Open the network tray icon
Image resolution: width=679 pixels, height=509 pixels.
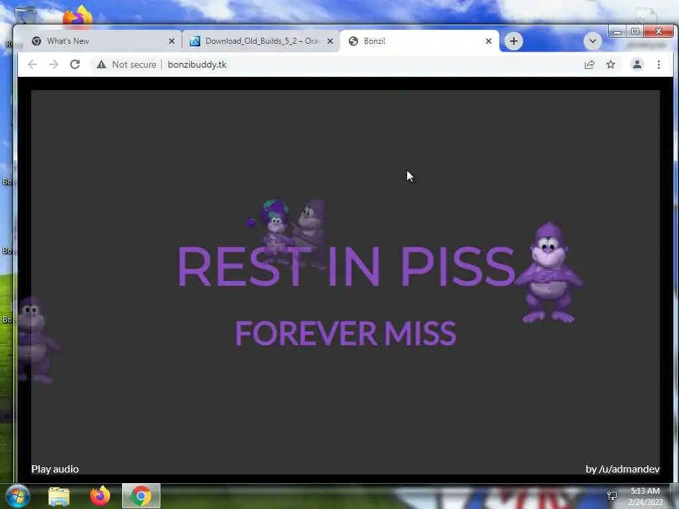tap(612, 496)
